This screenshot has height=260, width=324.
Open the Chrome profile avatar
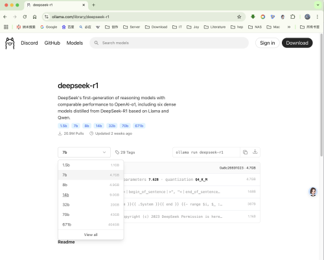[x=307, y=17]
